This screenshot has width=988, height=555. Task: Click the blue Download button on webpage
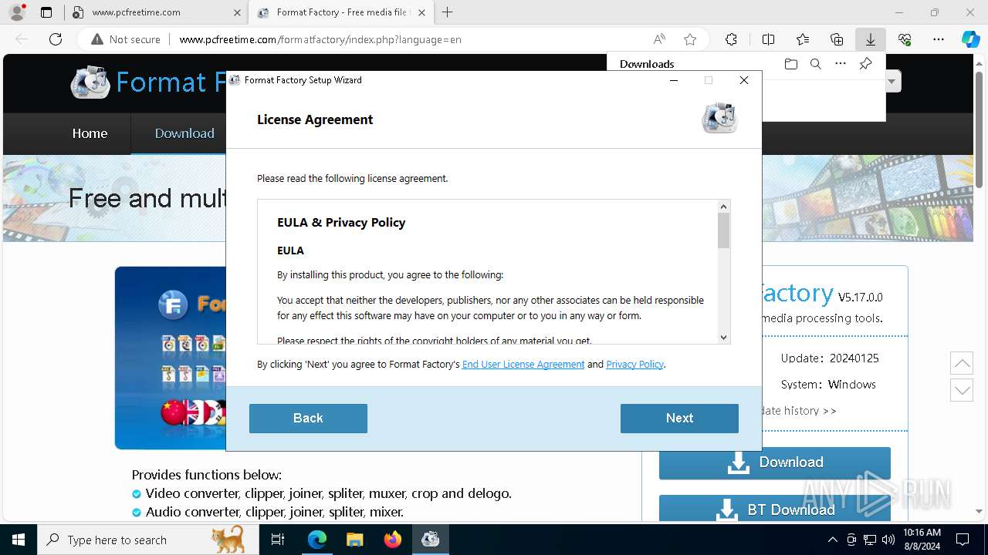click(775, 462)
